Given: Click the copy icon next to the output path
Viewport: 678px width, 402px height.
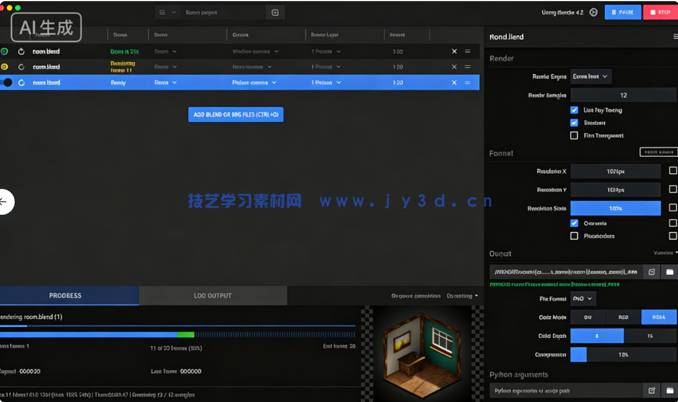Looking at the screenshot, I should tap(652, 272).
